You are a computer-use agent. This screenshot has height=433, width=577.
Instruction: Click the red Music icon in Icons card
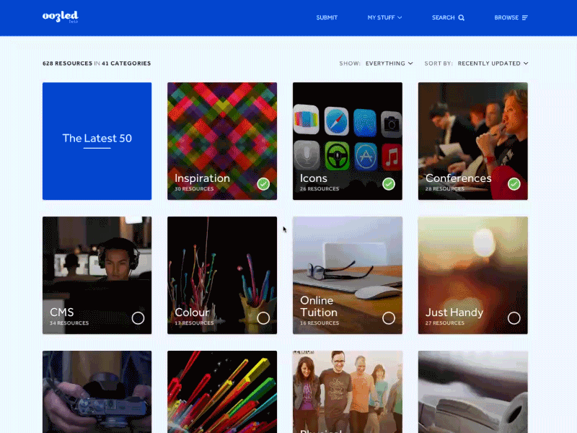(x=392, y=157)
